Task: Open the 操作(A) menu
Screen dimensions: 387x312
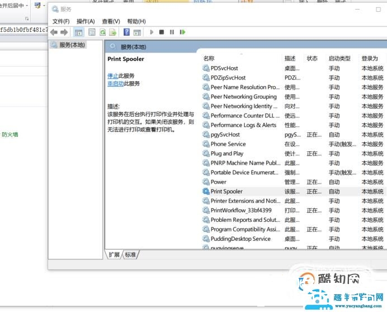Action: [x=86, y=21]
